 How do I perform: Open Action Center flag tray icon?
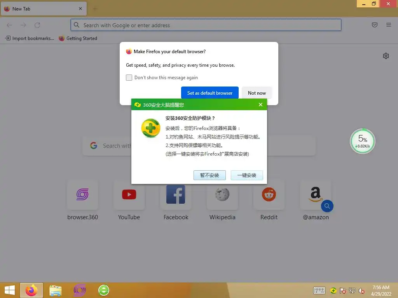[x=343, y=291]
